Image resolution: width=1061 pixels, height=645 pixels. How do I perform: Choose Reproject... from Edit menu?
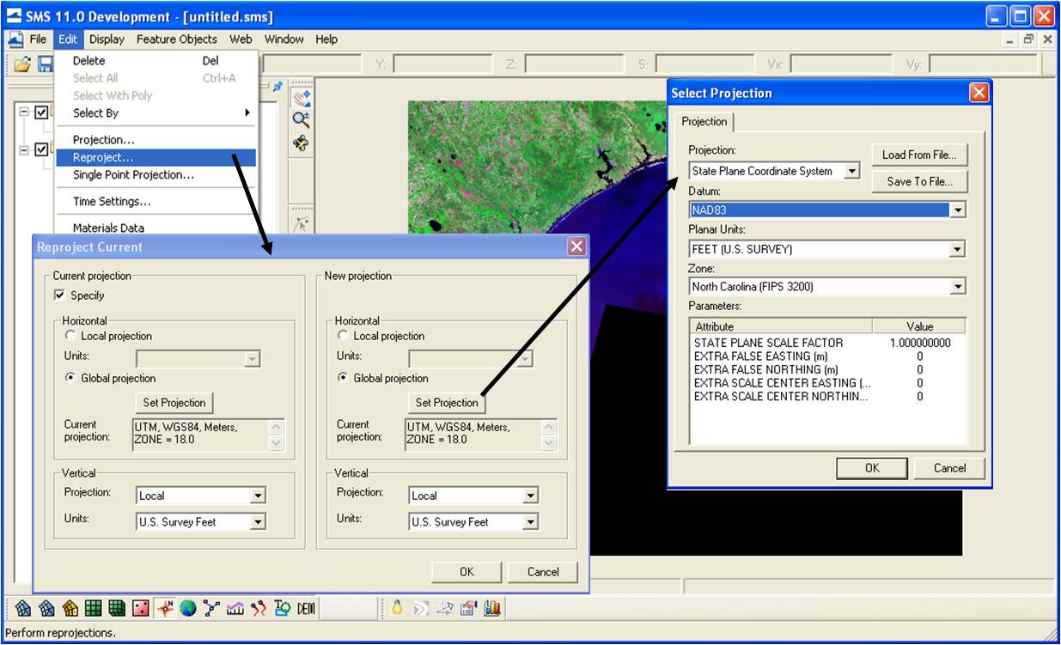[155, 158]
